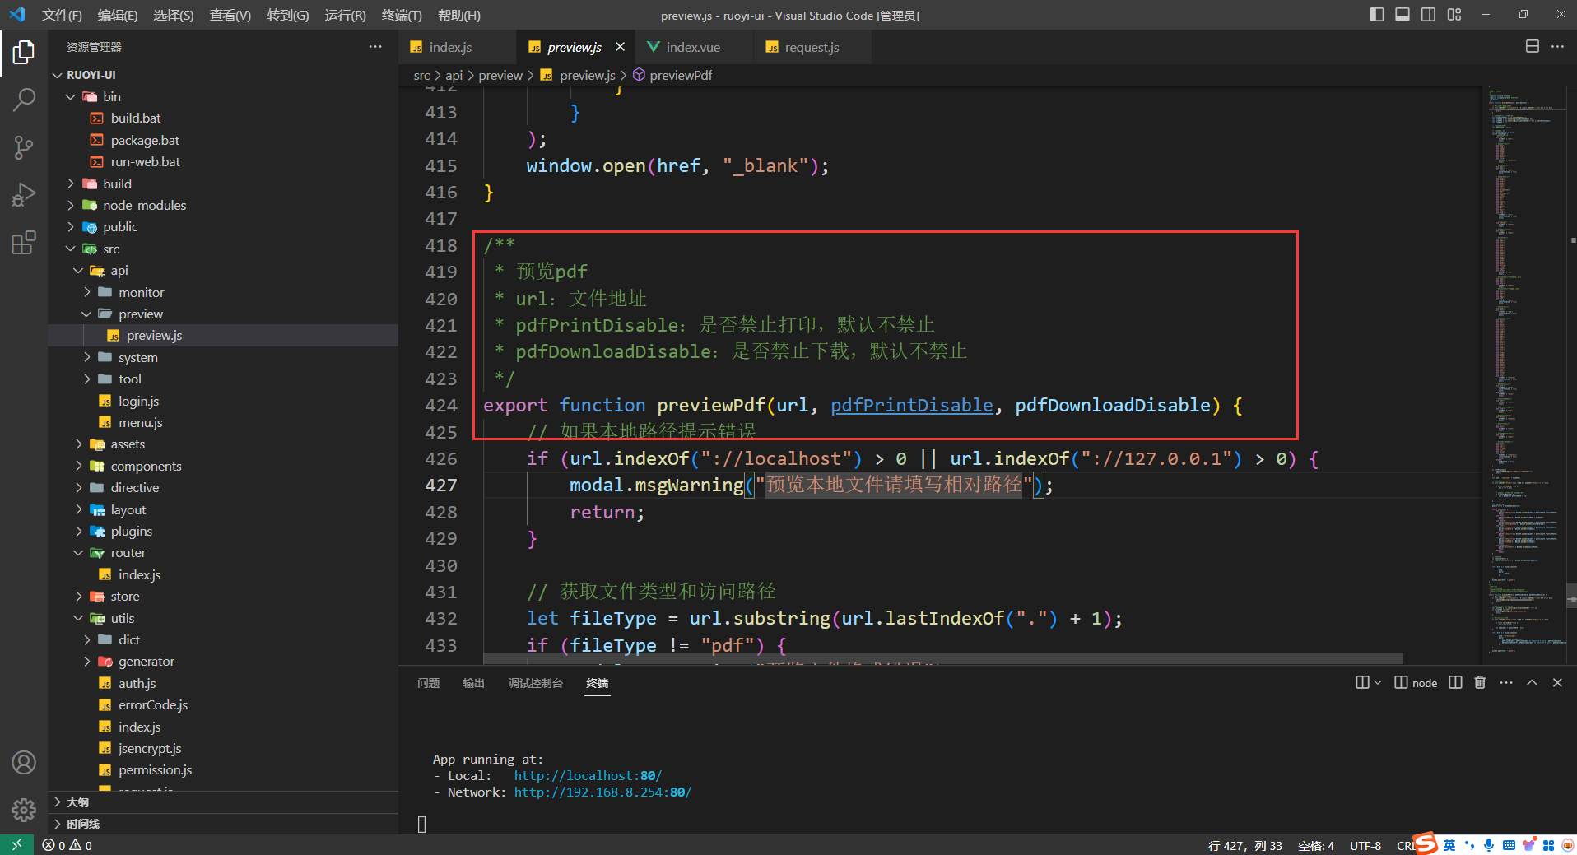Open the Extensions view

[x=24, y=243]
